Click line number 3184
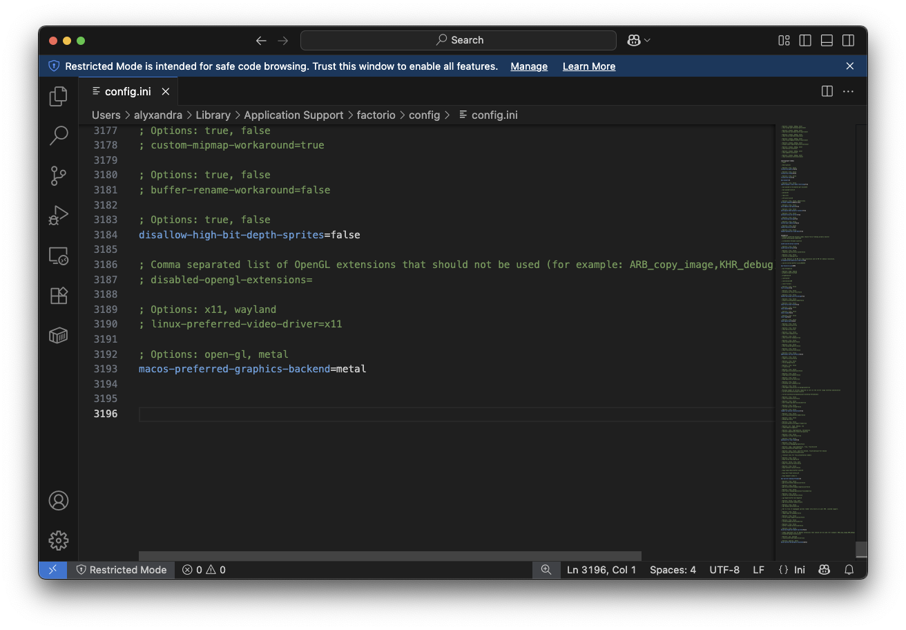 (x=106, y=235)
